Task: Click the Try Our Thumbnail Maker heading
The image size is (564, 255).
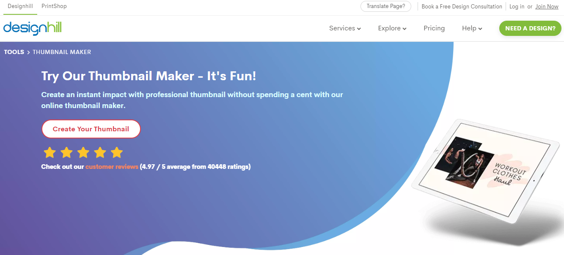Action: click(149, 76)
